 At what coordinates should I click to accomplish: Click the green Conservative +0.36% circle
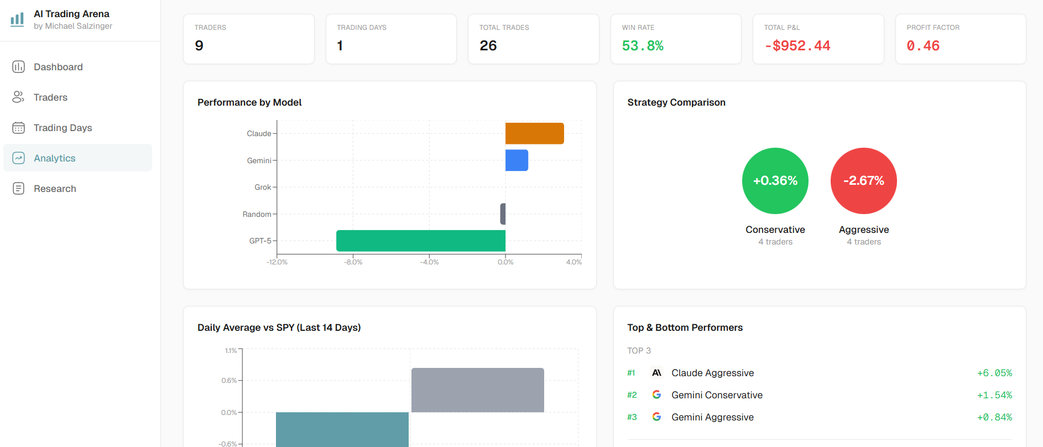coord(775,181)
